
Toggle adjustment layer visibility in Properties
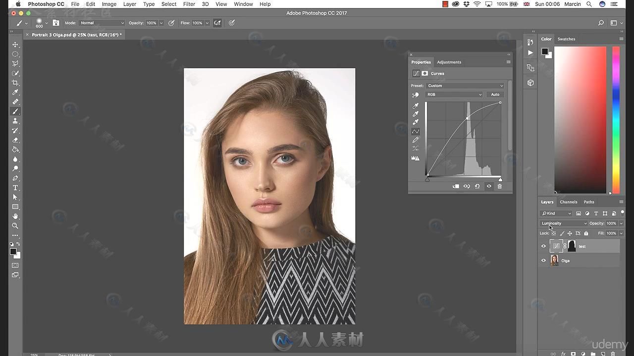point(489,186)
